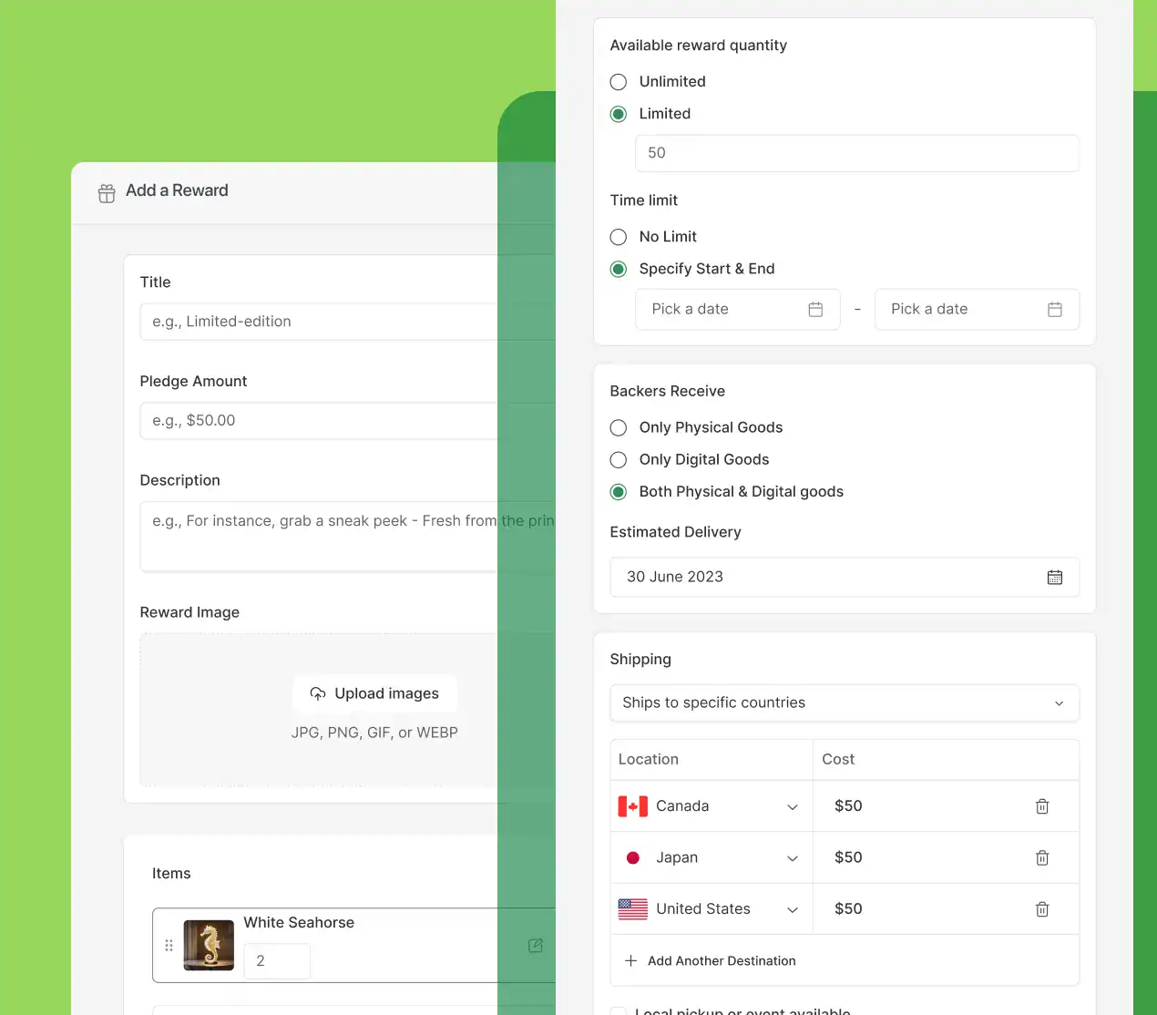1157x1015 pixels.
Task: Delete the Japan shipping destination
Action: [x=1042, y=857]
